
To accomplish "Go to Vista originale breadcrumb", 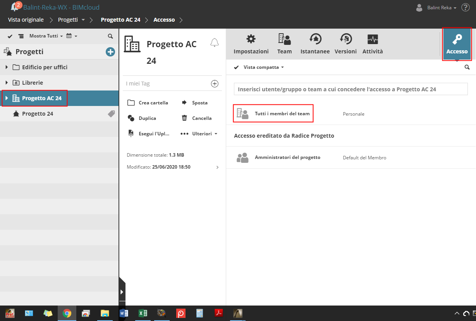I will point(26,19).
